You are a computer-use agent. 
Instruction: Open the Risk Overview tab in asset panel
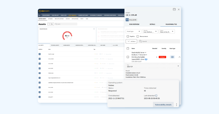tap(134, 24)
